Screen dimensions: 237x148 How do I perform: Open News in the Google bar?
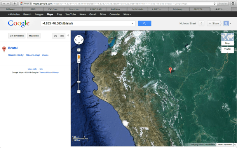point(82,14)
